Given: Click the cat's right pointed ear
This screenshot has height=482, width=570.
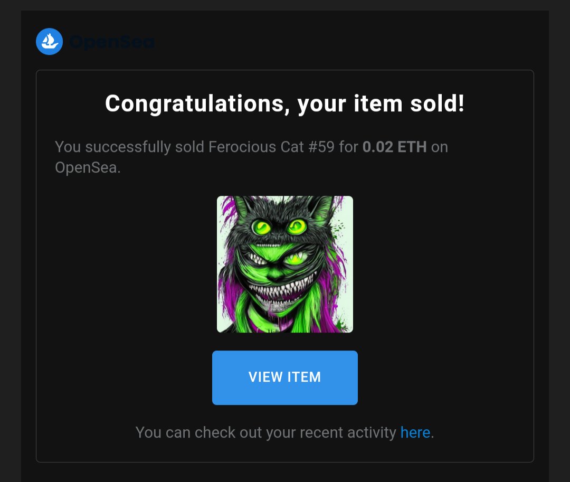Looking at the screenshot, I should [323, 209].
